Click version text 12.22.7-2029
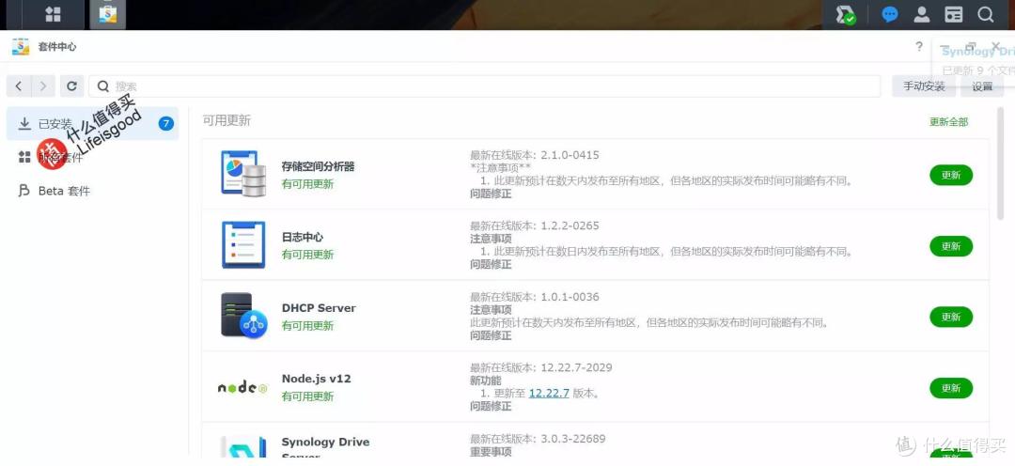The image size is (1015, 466). (576, 367)
